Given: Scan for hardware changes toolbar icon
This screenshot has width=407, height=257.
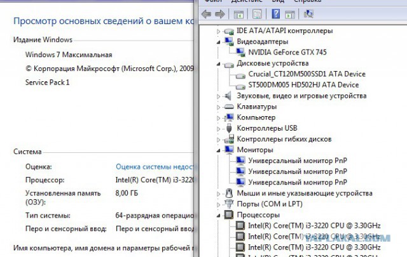Looking at the screenshot, I should click(308, 14).
